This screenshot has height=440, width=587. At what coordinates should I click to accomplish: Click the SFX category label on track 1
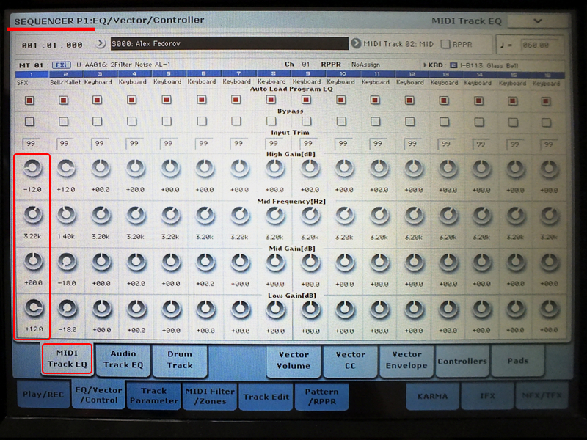pyautogui.click(x=23, y=82)
